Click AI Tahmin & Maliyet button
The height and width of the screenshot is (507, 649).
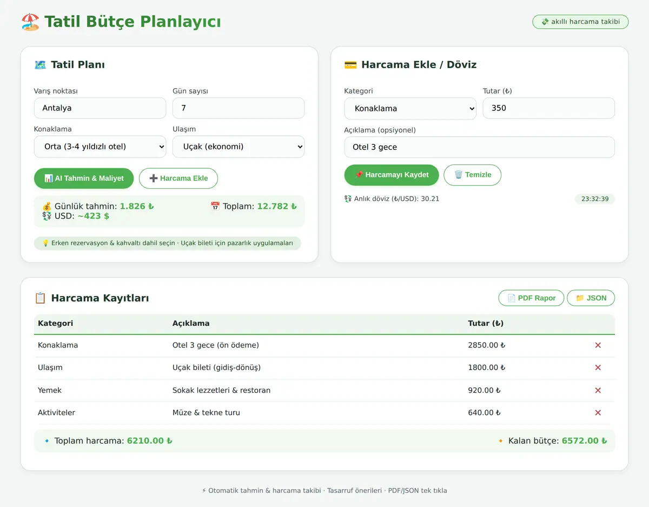coord(84,178)
